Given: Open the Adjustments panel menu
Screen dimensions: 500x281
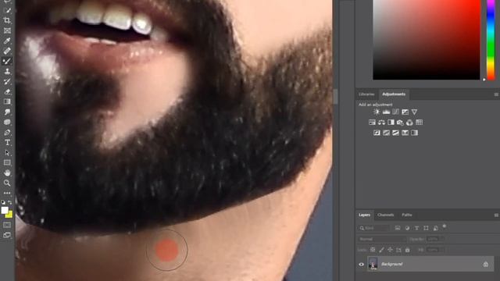Looking at the screenshot, I should tap(496, 94).
